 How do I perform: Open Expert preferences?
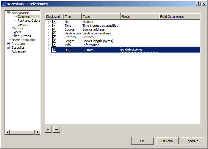16,32
